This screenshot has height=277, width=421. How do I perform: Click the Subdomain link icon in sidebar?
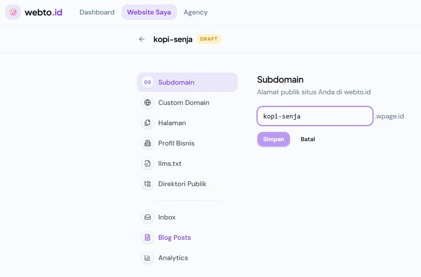coord(148,82)
